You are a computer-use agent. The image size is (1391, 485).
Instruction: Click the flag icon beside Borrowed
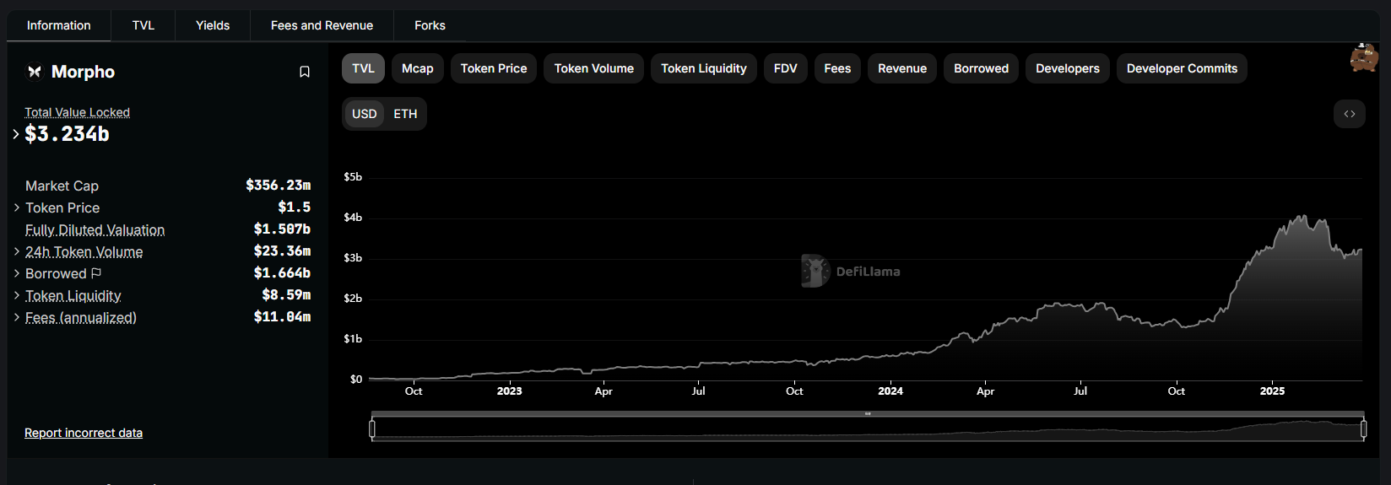pyautogui.click(x=96, y=273)
